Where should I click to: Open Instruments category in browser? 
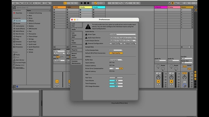pyautogui.click(x=20, y=26)
